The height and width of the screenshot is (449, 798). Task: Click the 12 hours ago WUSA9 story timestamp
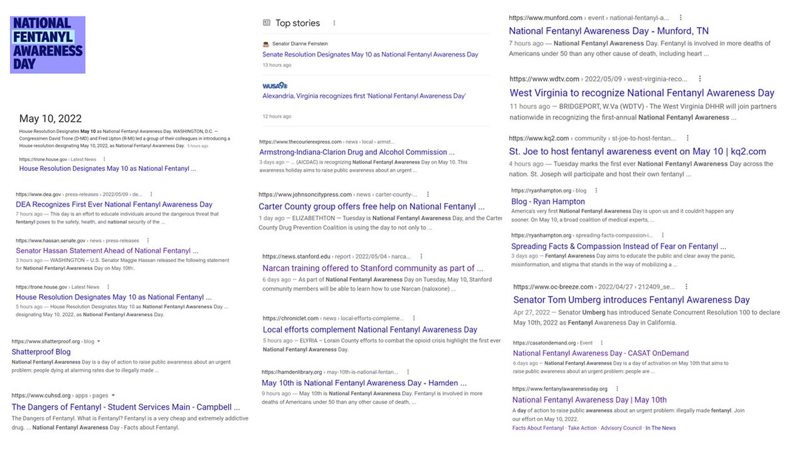tap(277, 116)
